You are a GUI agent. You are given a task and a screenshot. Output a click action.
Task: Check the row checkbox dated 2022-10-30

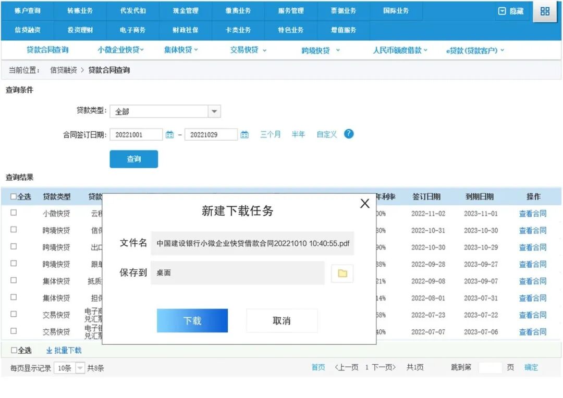point(14,246)
